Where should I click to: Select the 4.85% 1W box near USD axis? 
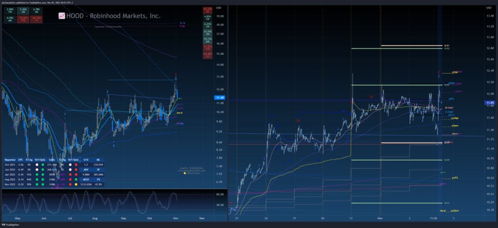point(208,17)
